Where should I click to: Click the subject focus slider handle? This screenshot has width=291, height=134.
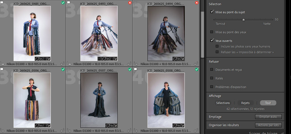click(x=244, y=20)
